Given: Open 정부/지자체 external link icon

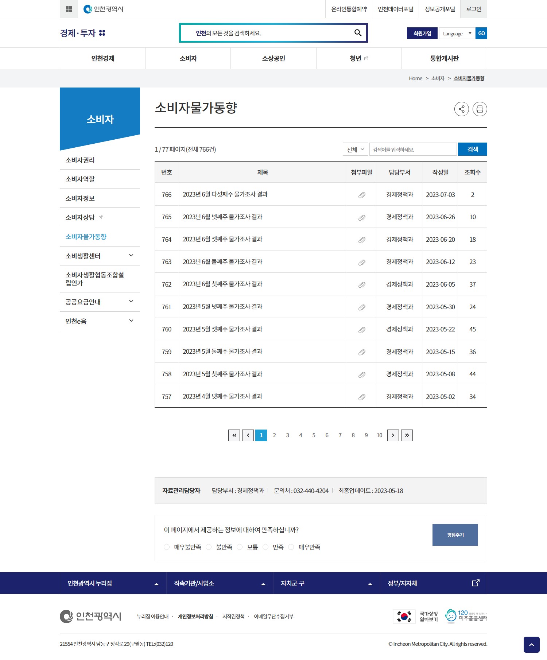Looking at the screenshot, I should [x=476, y=583].
